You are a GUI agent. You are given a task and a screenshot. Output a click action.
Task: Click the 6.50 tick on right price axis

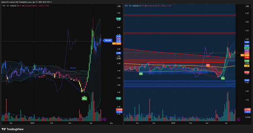pyautogui.click(x=247, y=14)
